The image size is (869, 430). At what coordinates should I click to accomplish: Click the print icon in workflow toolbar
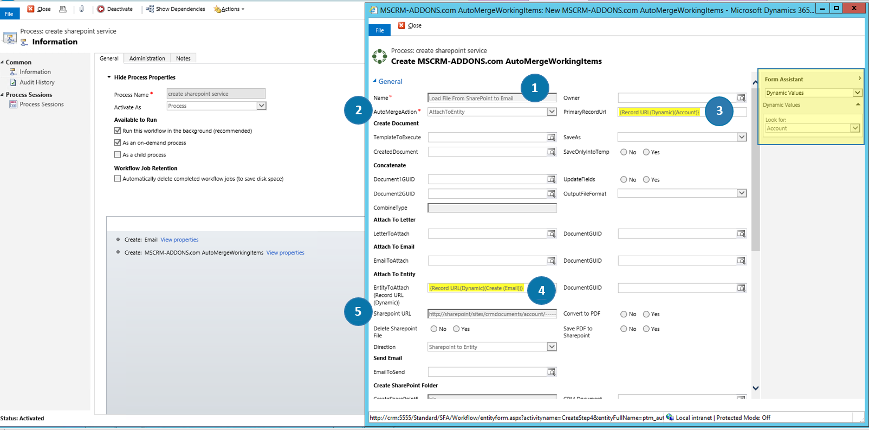tap(63, 9)
